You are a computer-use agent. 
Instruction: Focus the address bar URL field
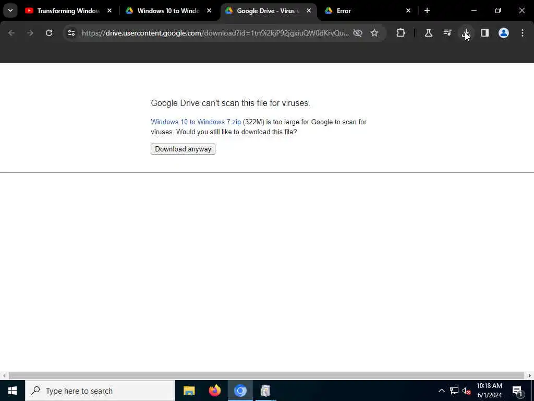point(215,33)
